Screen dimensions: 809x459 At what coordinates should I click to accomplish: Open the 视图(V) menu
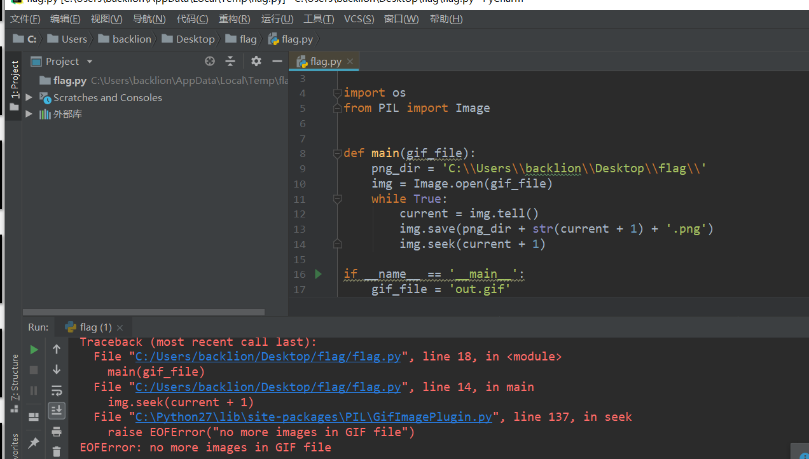pyautogui.click(x=106, y=19)
